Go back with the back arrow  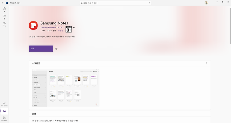[x=3, y=3]
